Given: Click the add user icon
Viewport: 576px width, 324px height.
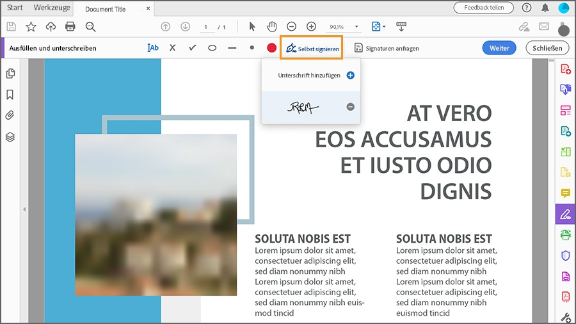Looking at the screenshot, I should pyautogui.click(x=563, y=28).
